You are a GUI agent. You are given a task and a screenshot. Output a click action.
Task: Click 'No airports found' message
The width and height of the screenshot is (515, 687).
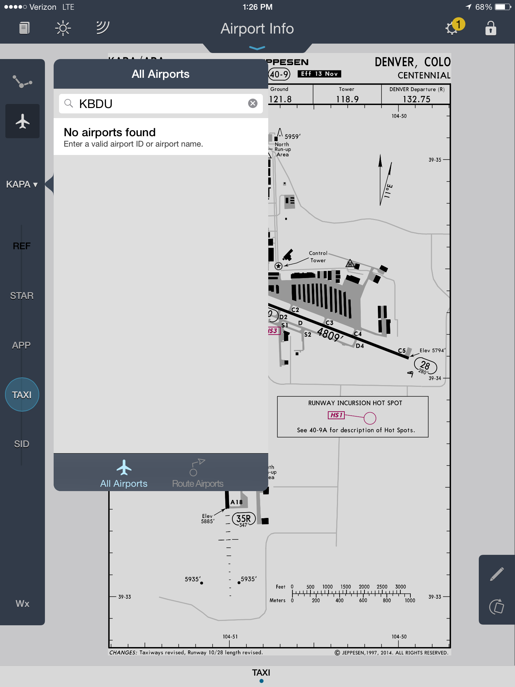point(110,132)
